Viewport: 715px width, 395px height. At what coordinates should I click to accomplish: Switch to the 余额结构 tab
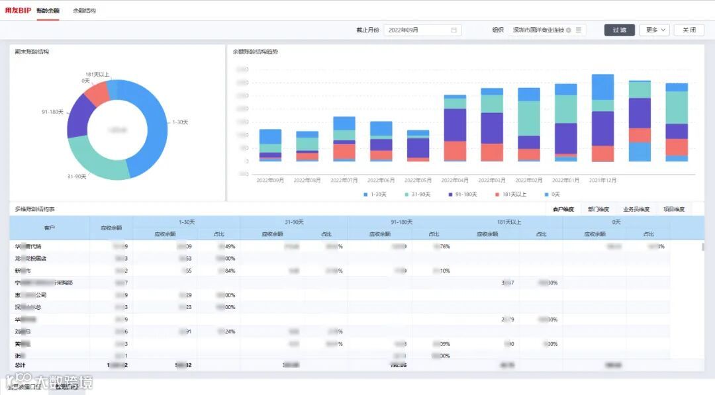click(x=84, y=11)
